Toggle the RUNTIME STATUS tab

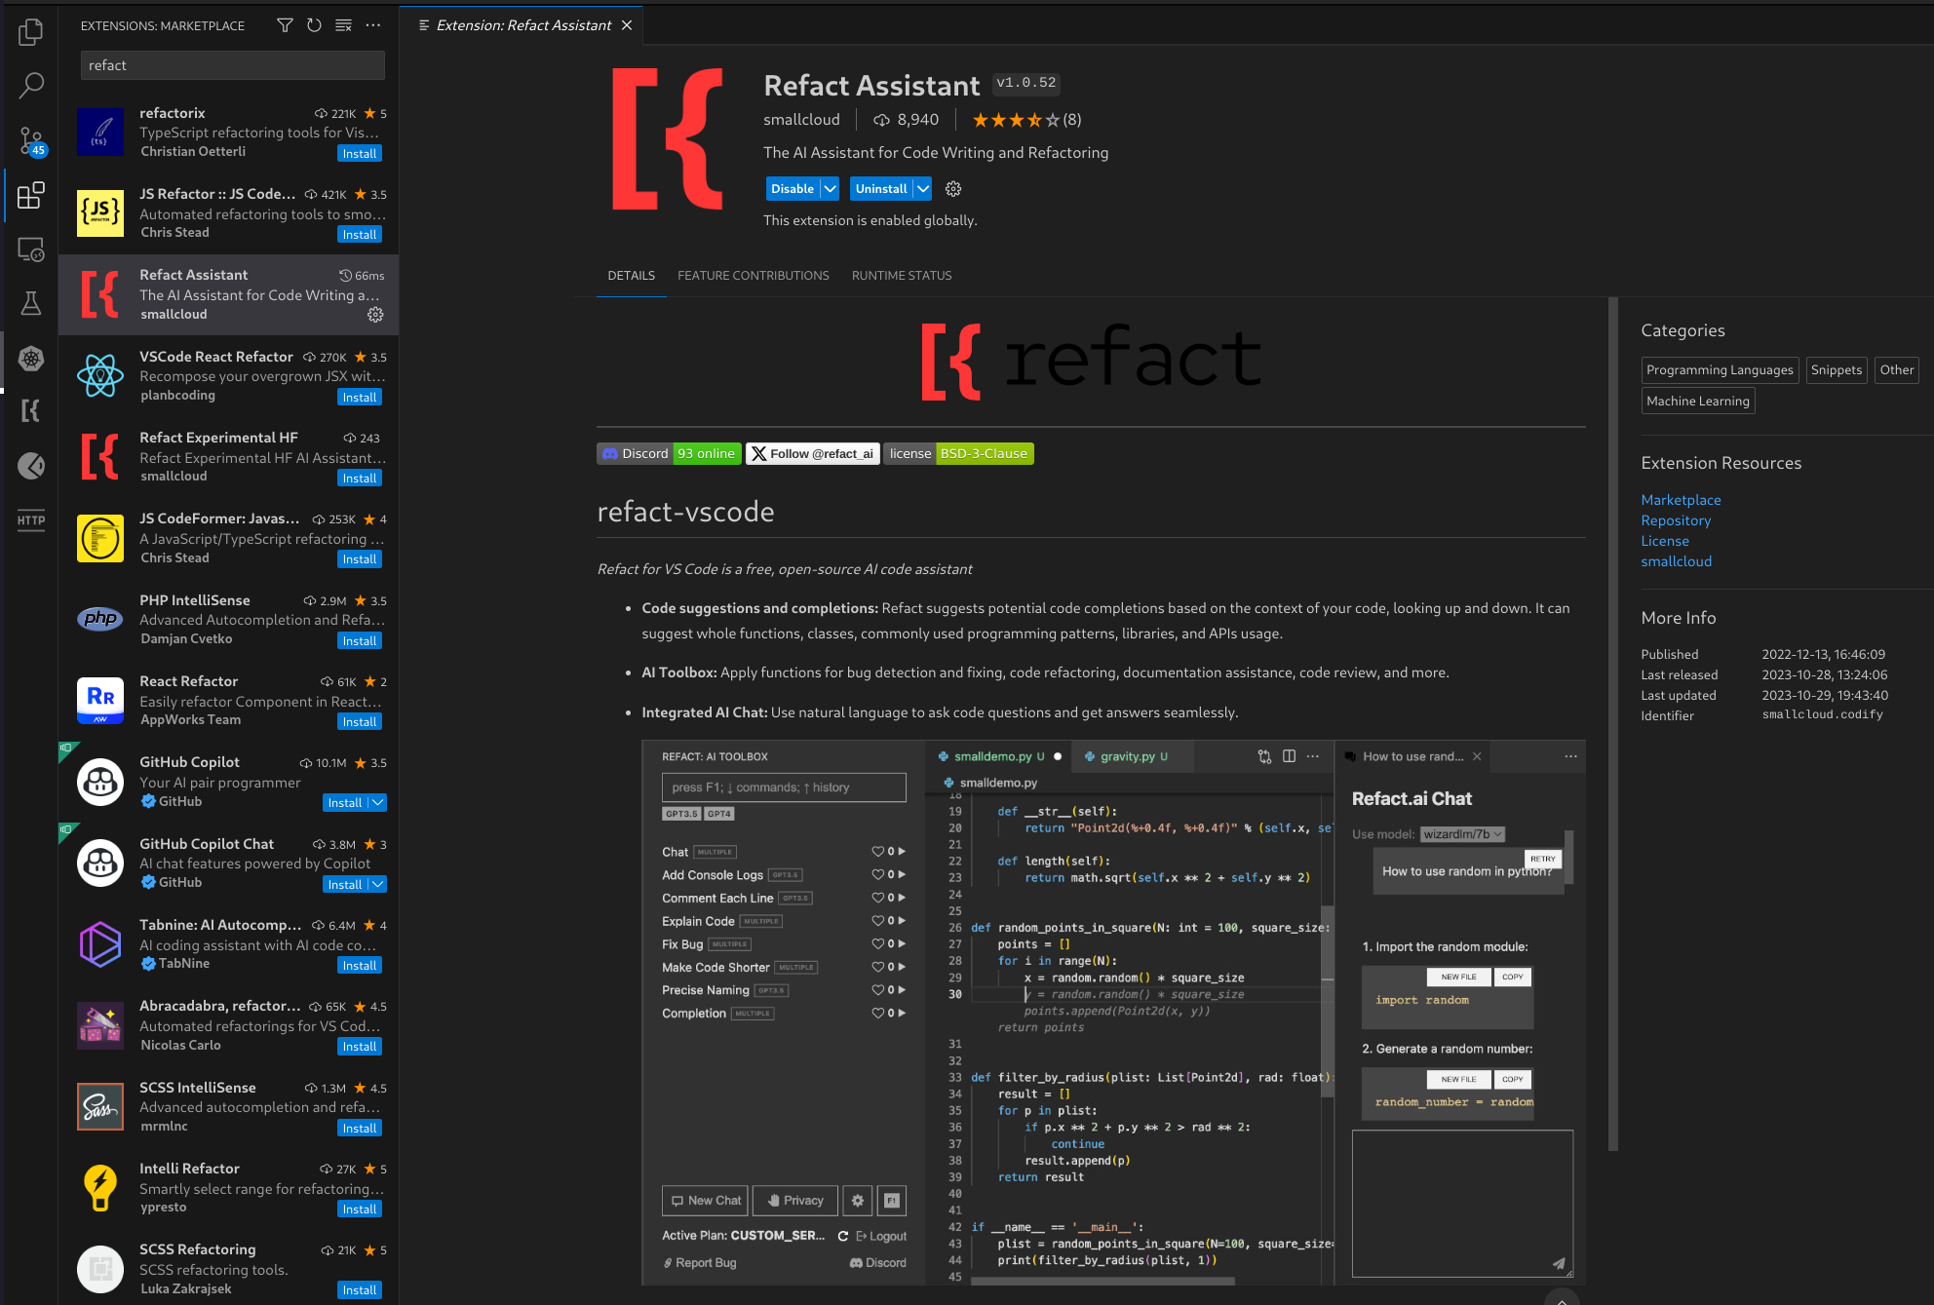[902, 274]
